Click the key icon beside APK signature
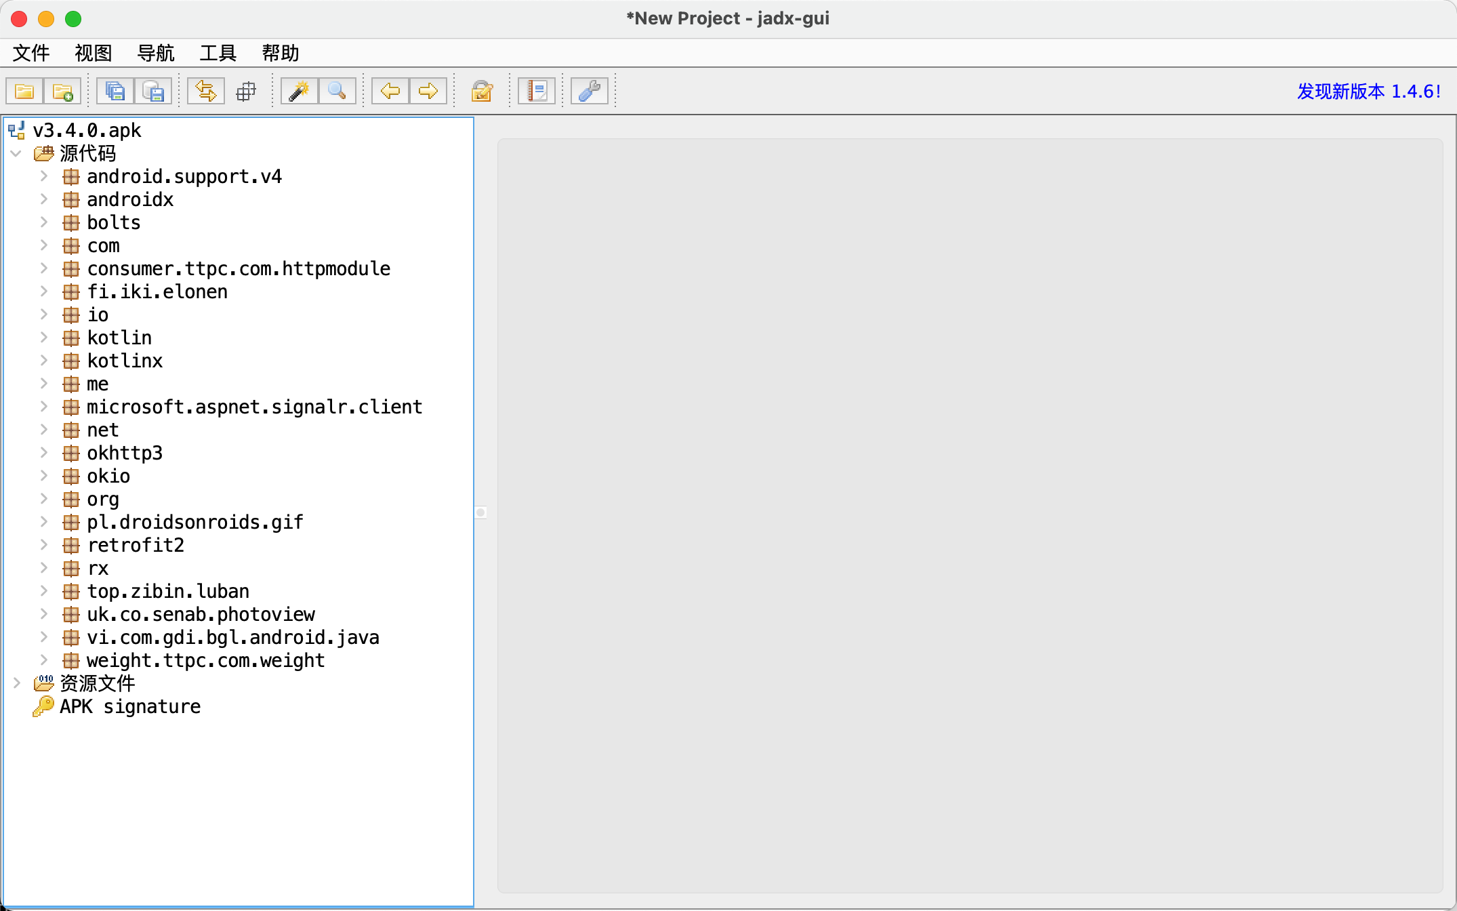 43,706
